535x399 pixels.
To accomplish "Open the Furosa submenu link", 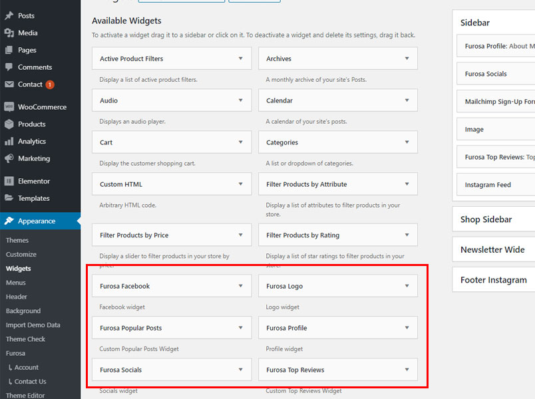I will pyautogui.click(x=15, y=353).
